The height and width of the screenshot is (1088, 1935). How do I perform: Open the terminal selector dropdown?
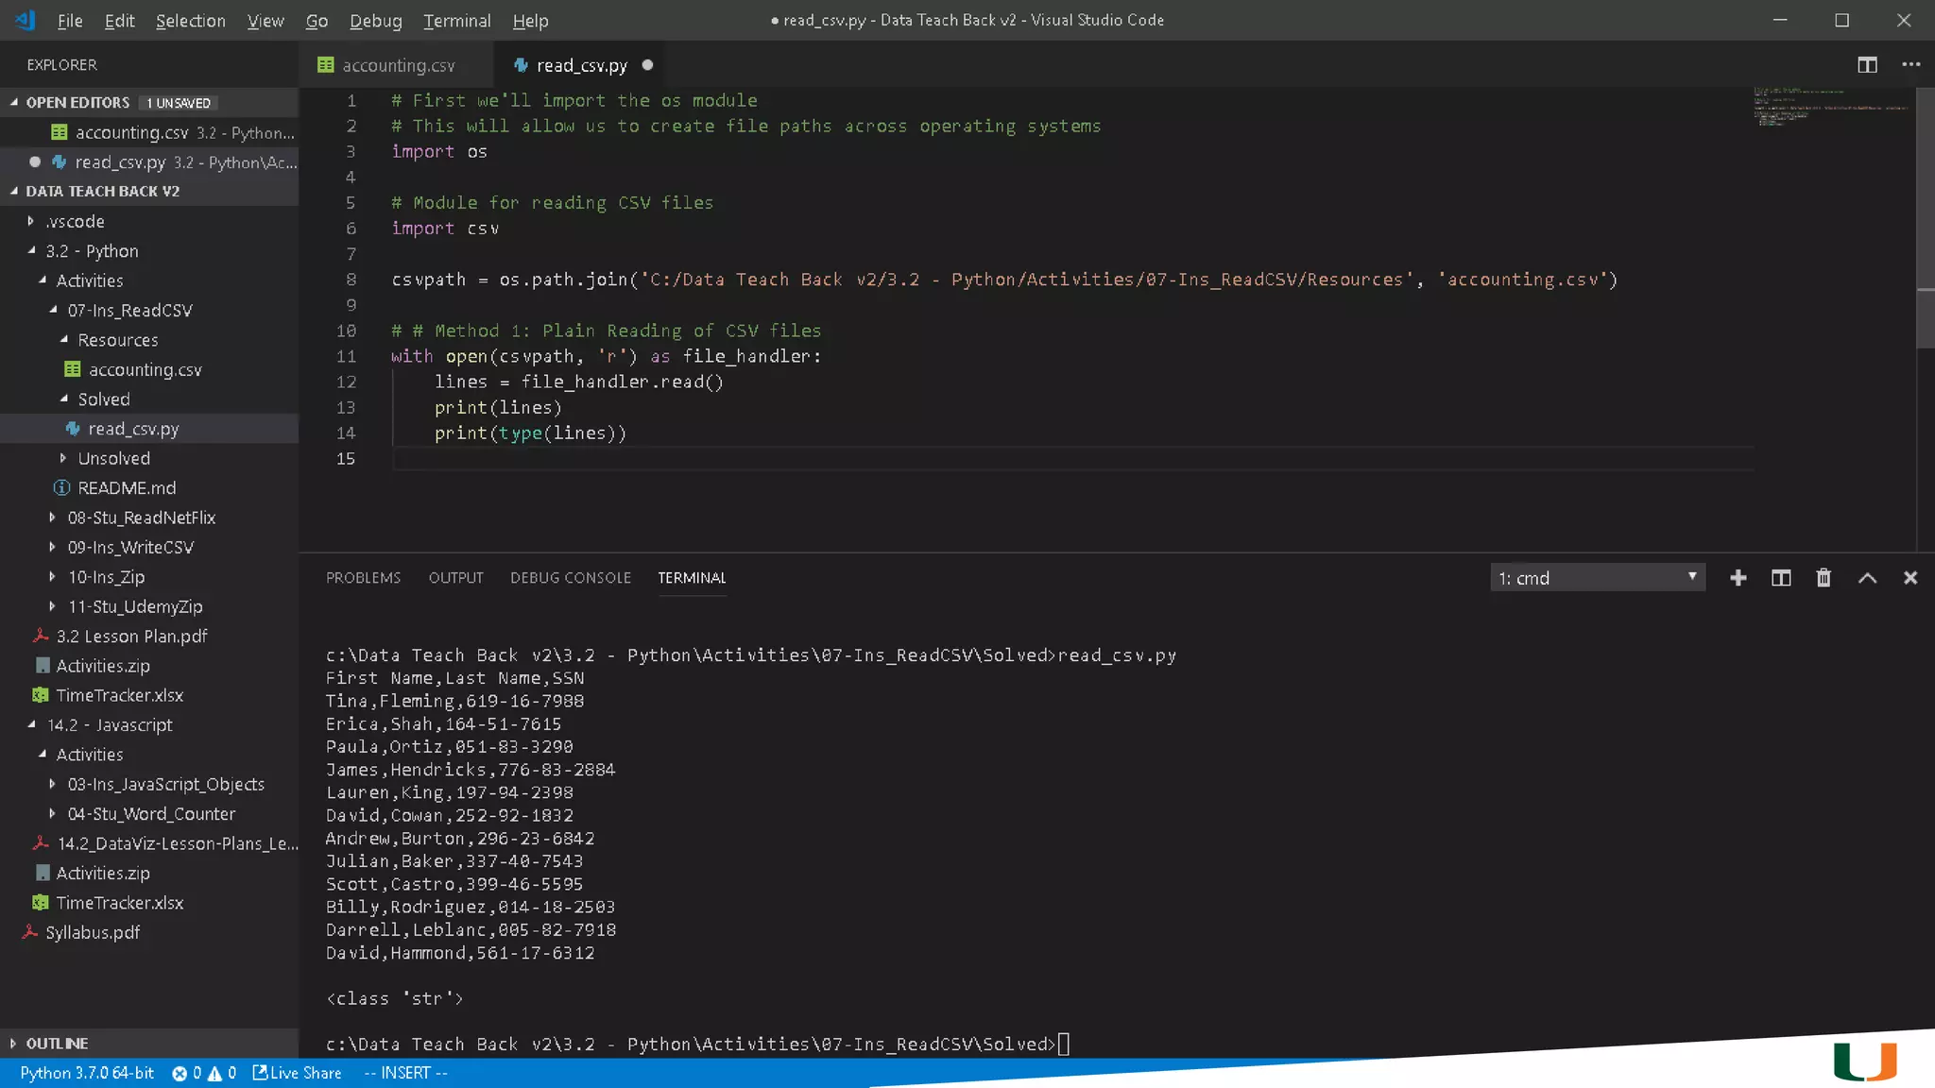click(1597, 578)
